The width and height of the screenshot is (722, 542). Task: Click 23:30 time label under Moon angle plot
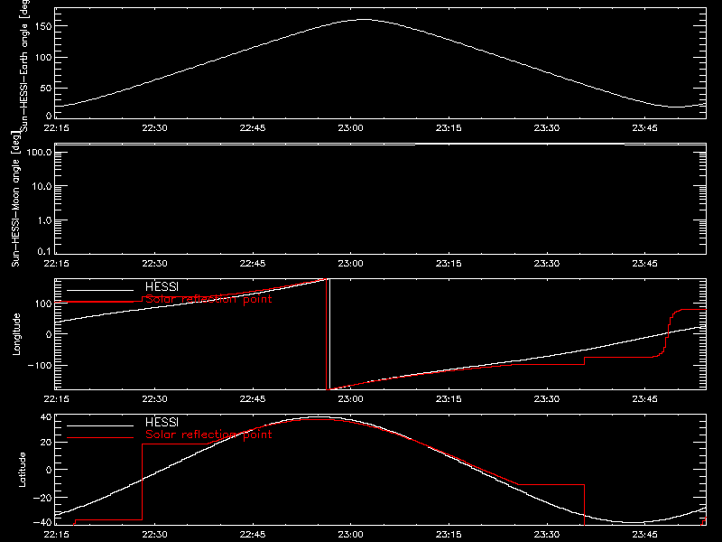click(547, 263)
